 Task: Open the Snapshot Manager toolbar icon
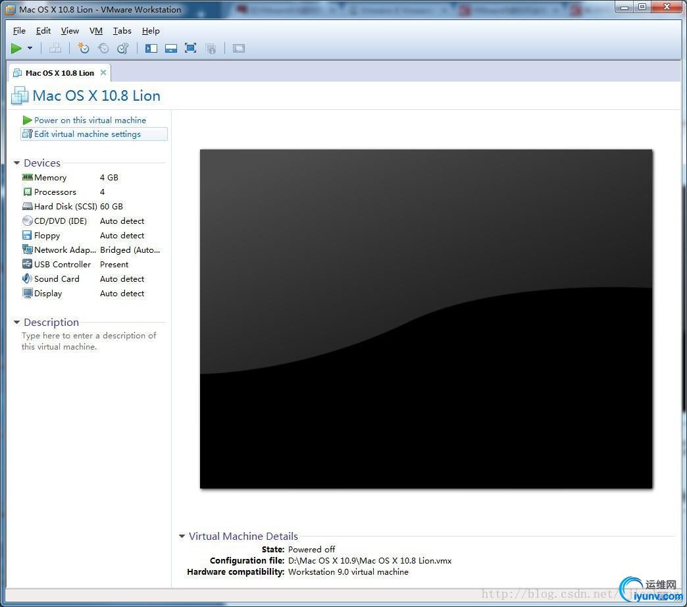click(x=123, y=48)
